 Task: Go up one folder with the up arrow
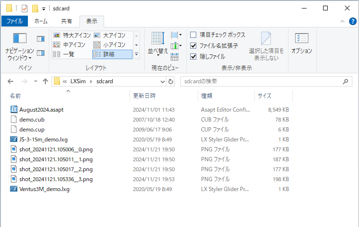pos(45,81)
